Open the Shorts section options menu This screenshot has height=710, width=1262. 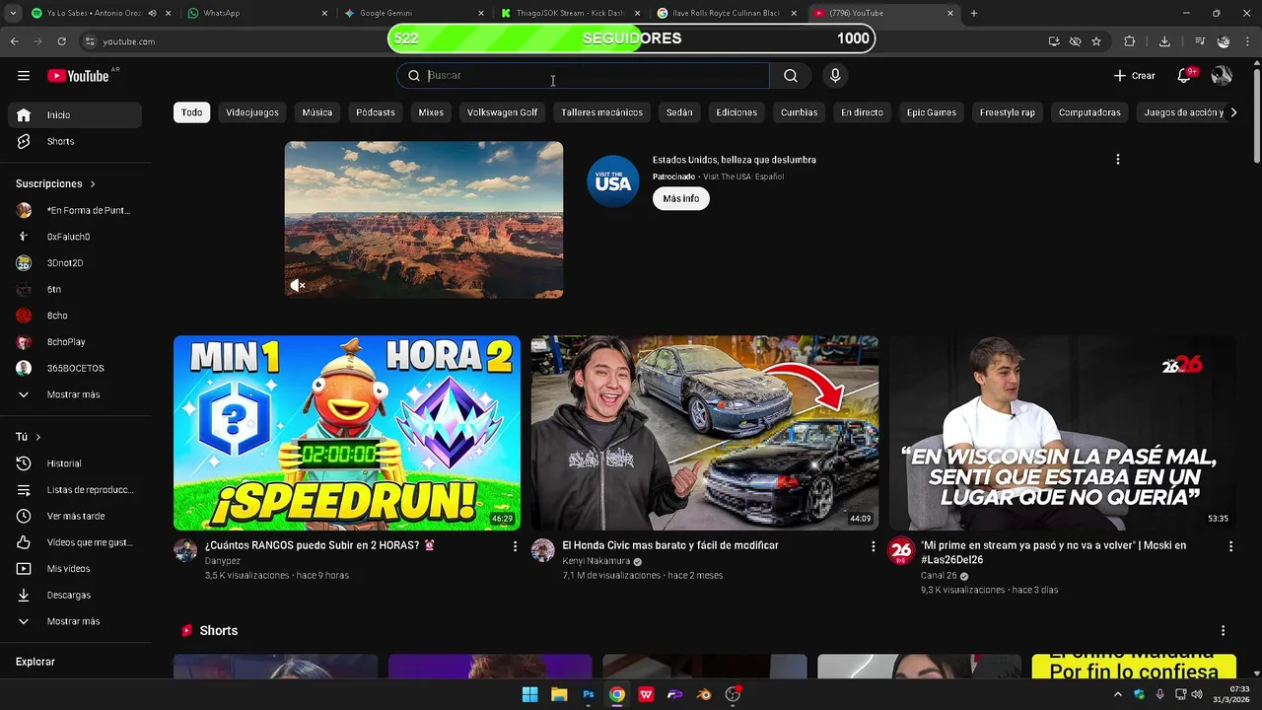pos(1223,630)
